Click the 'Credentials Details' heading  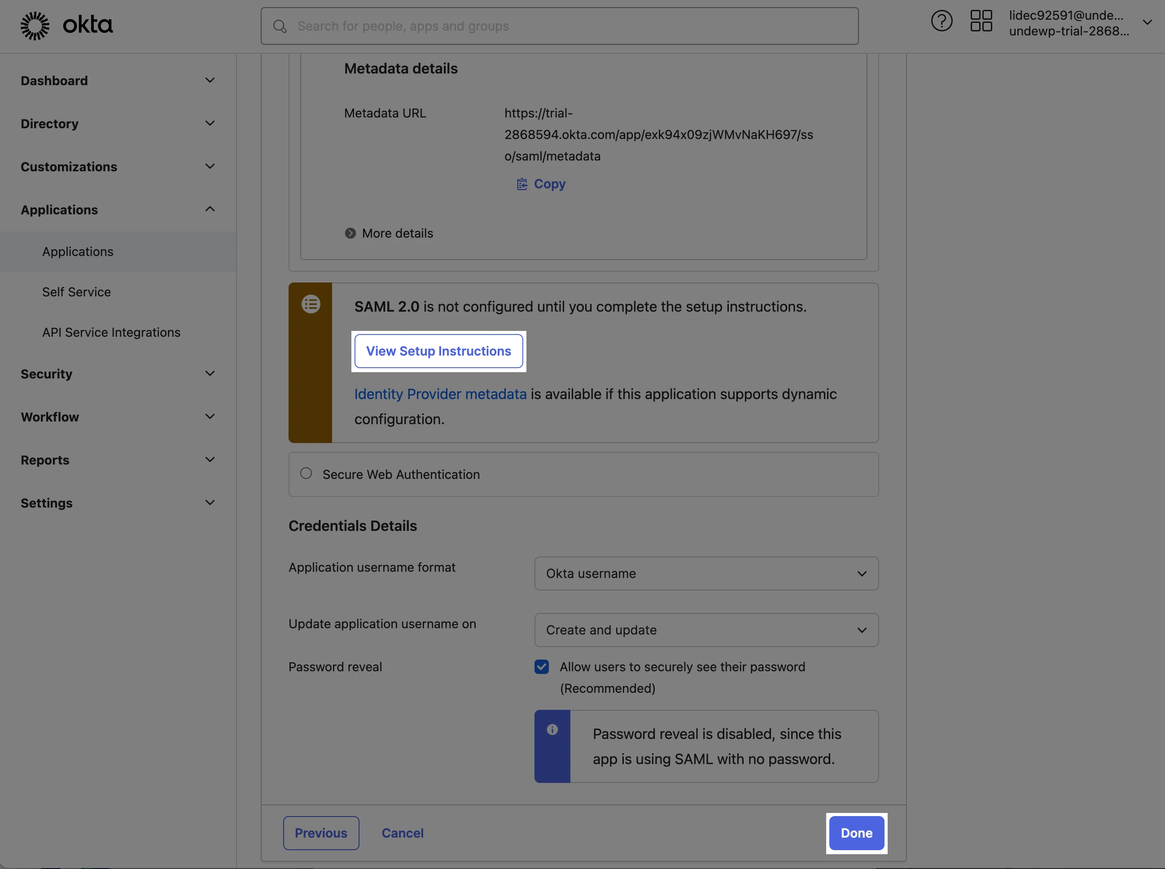point(353,526)
